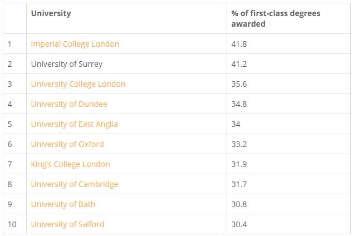353x236 pixels.
Task: Follow the University of Bath link
Action: [63, 204]
